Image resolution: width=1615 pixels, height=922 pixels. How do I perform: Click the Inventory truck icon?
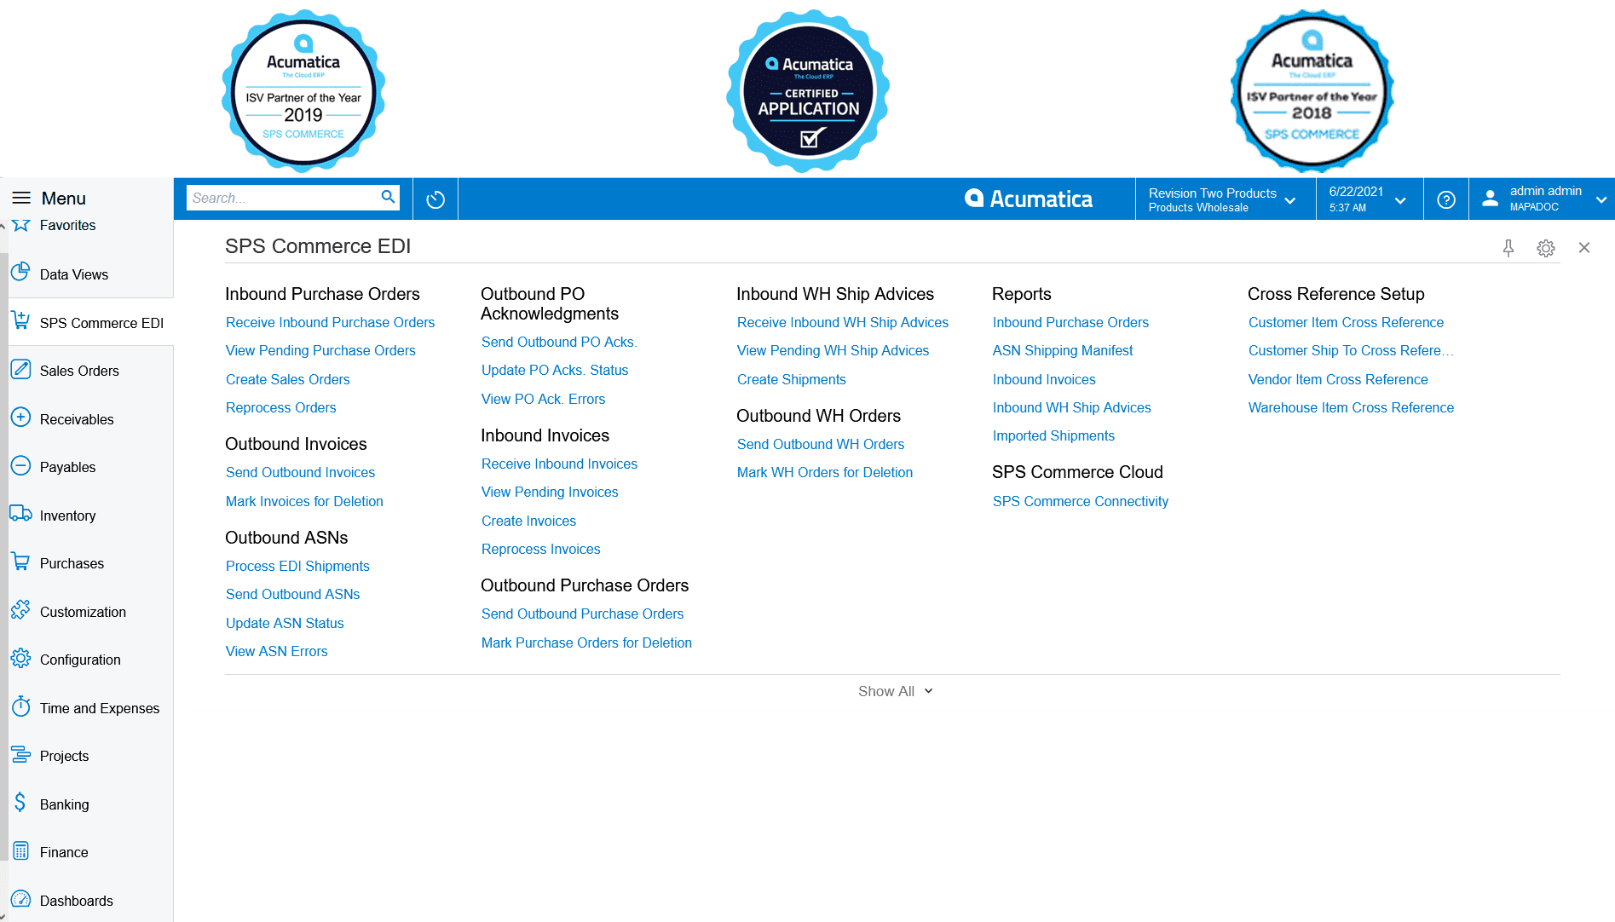pyautogui.click(x=21, y=514)
